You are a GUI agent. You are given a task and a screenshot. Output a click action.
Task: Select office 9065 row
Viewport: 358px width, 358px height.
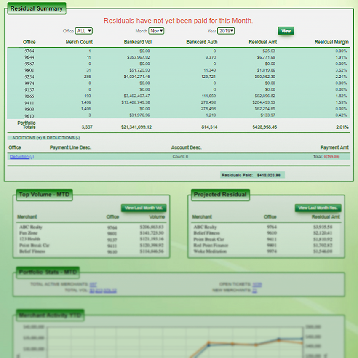(x=179, y=96)
